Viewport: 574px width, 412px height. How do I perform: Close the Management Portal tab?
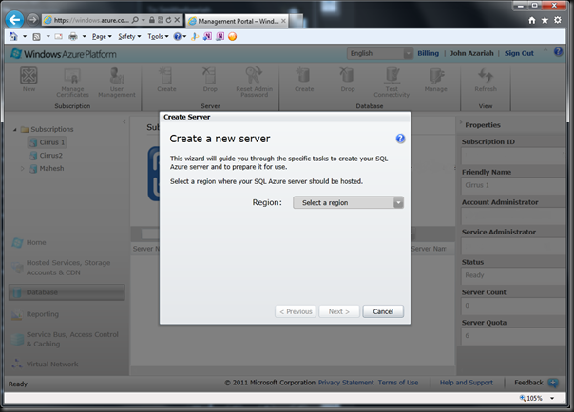click(283, 21)
